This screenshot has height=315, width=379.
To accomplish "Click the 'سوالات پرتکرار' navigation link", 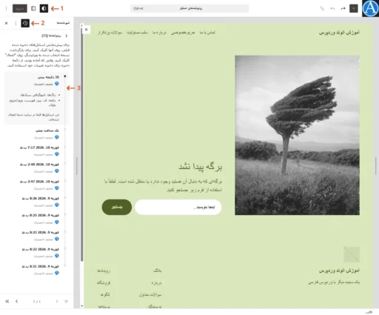I will coord(110,33).
